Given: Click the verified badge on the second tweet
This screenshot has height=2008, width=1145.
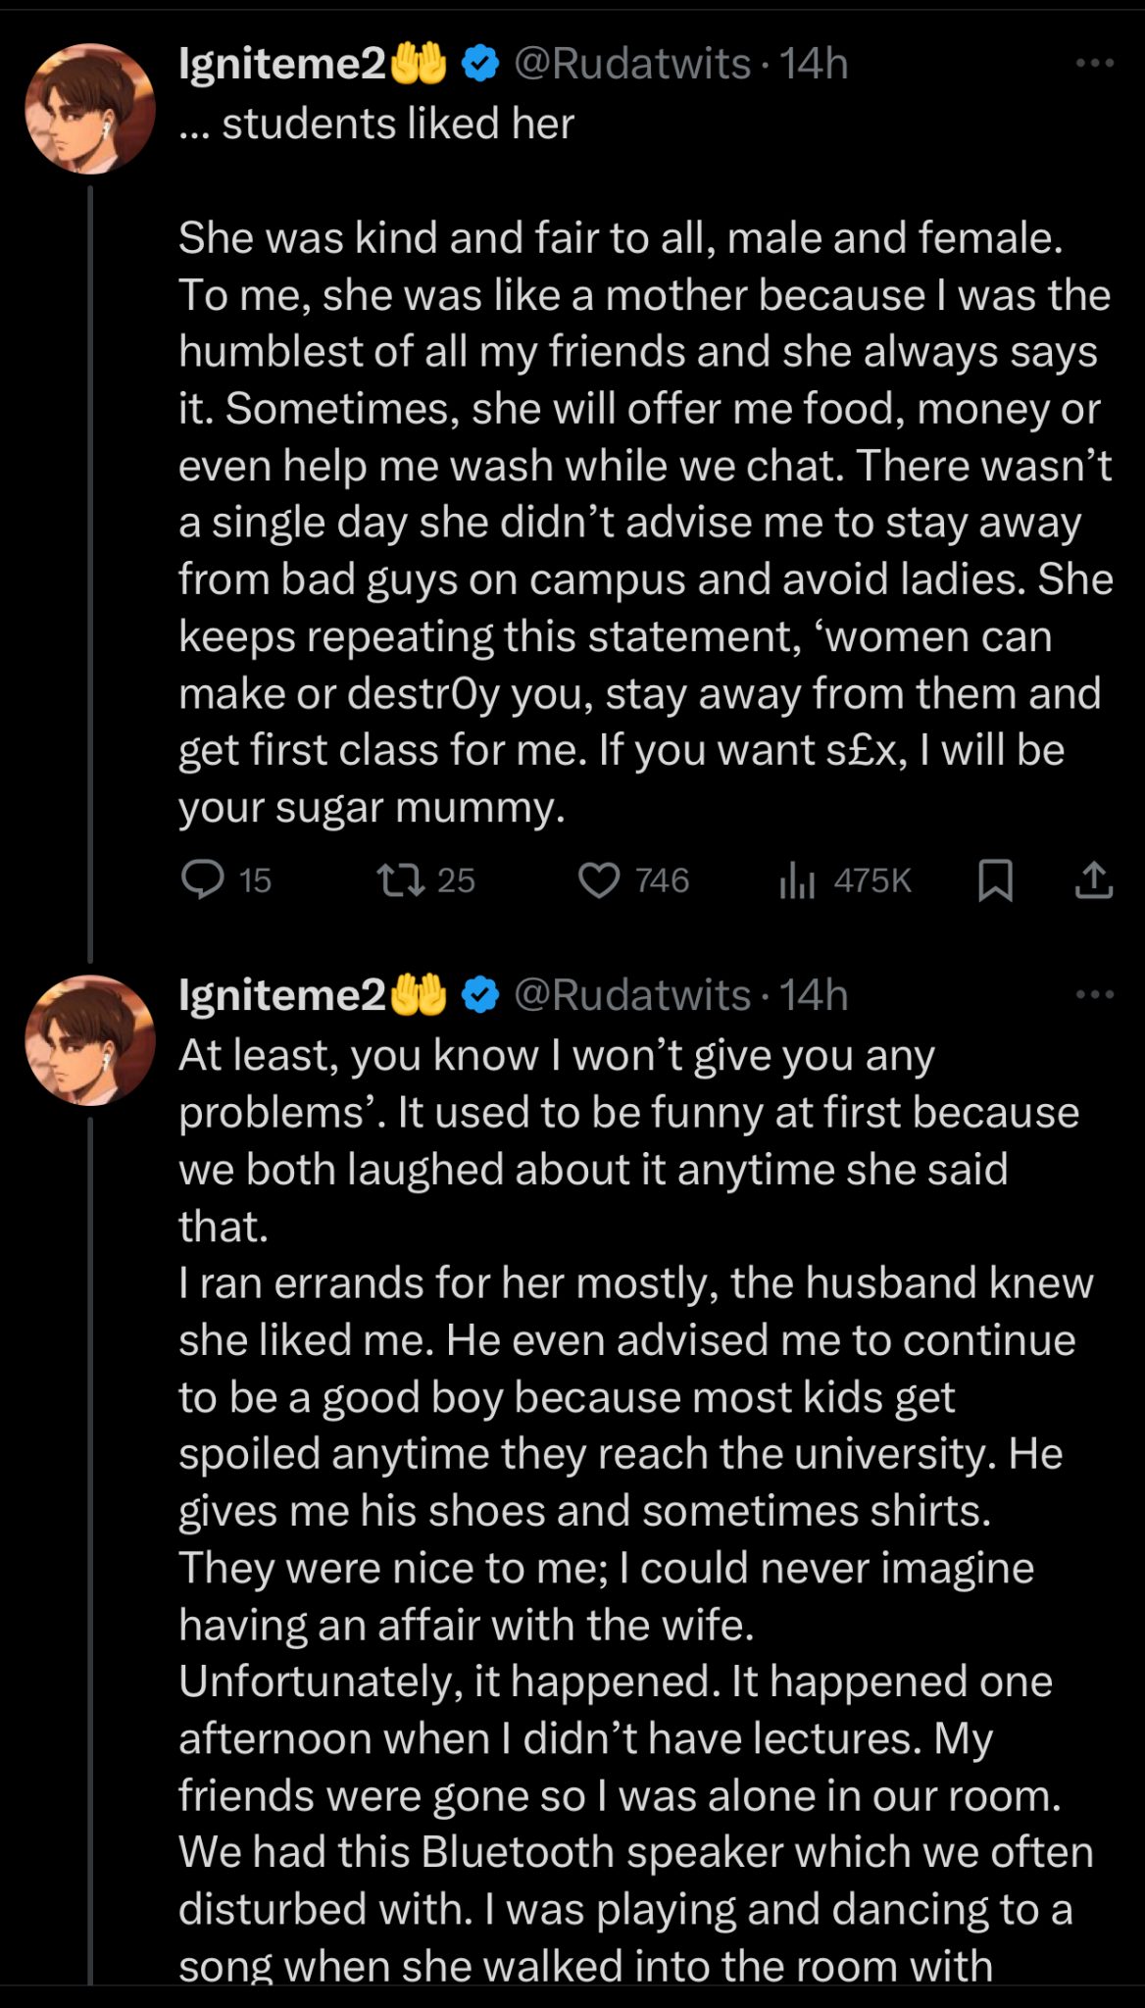Looking at the screenshot, I should pyautogui.click(x=479, y=996).
